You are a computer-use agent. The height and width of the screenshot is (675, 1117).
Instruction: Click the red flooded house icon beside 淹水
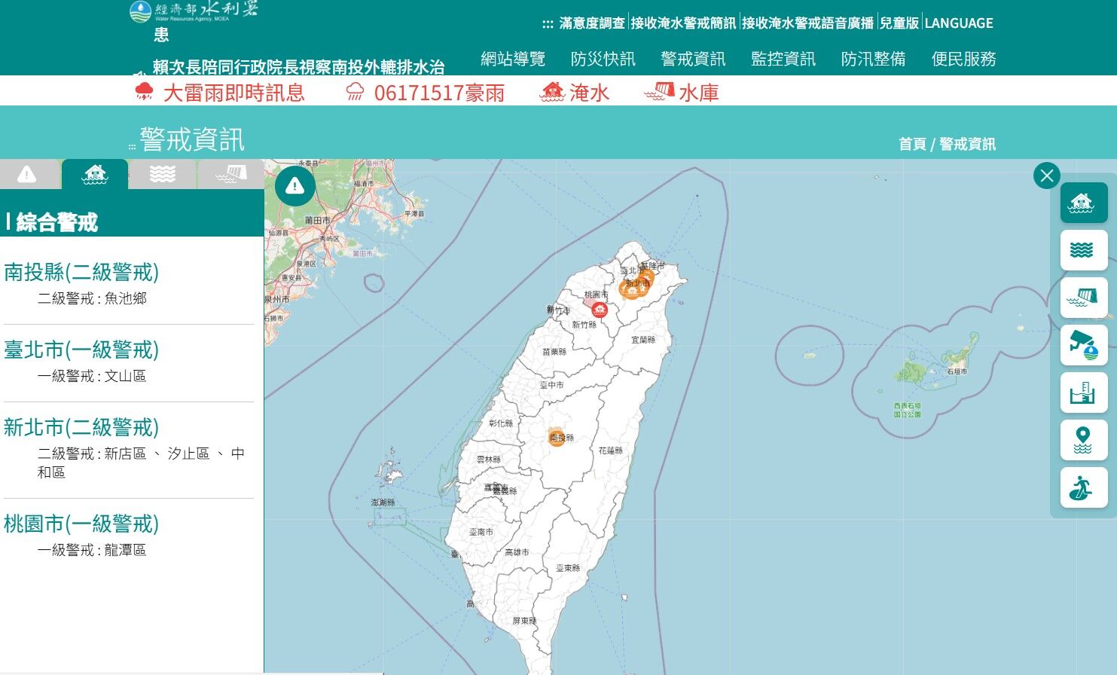tap(553, 92)
